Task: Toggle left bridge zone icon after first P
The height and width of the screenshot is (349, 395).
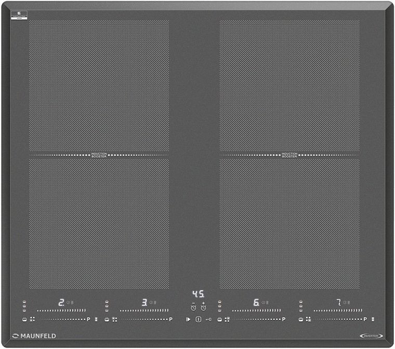Action: [96, 319]
